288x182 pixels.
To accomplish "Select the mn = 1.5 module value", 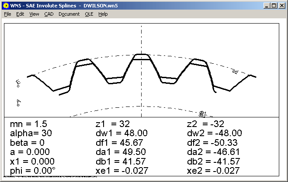I will 27,124.
